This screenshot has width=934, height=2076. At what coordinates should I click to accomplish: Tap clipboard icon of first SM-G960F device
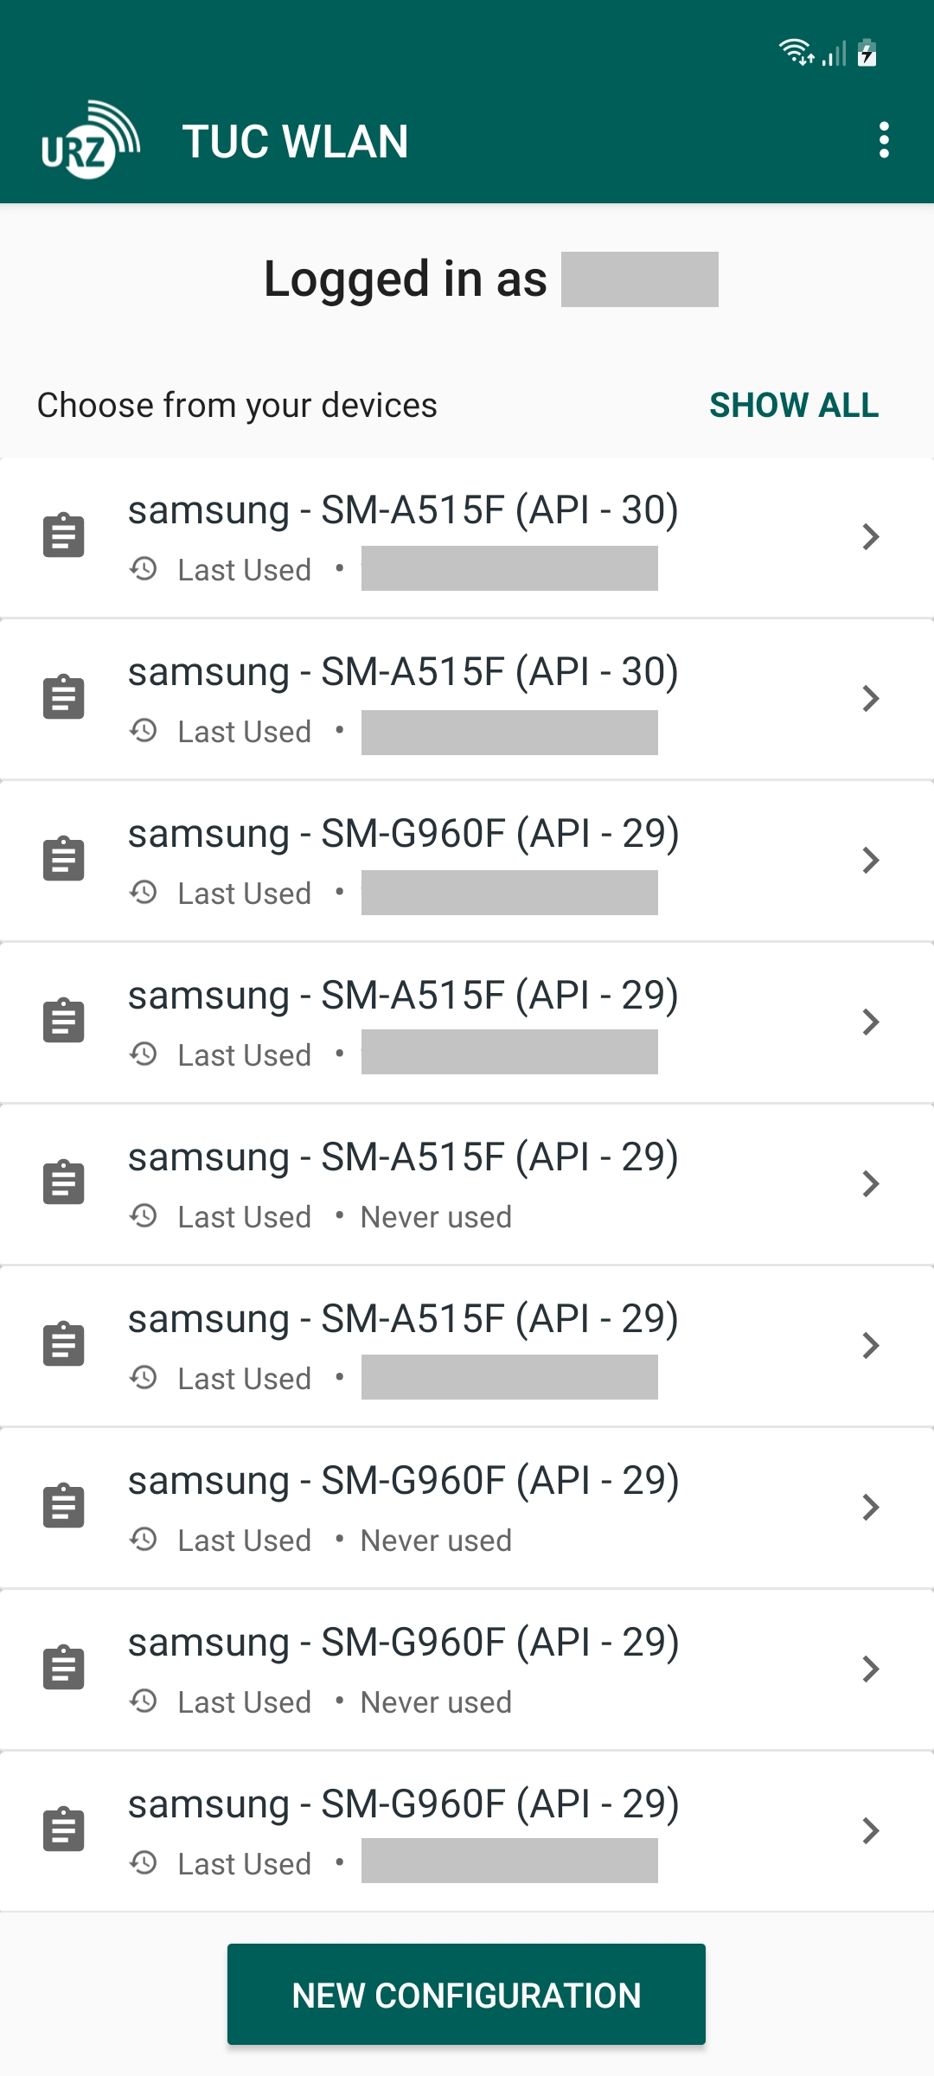64,859
